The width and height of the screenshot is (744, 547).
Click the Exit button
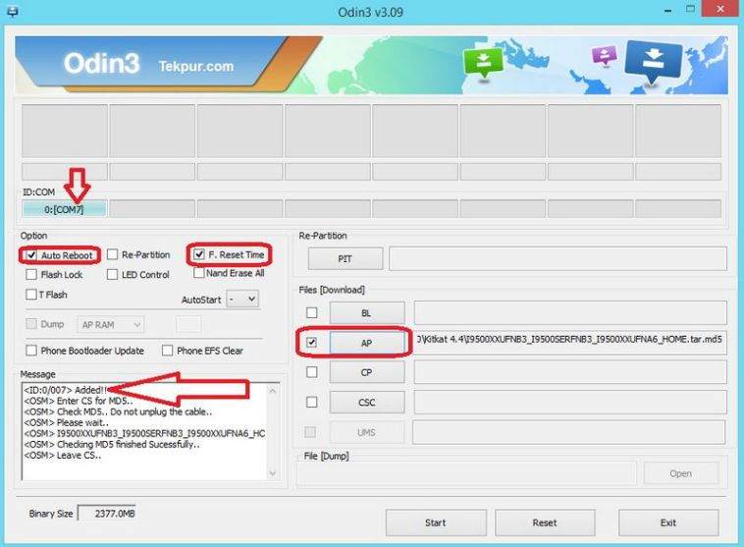click(668, 522)
